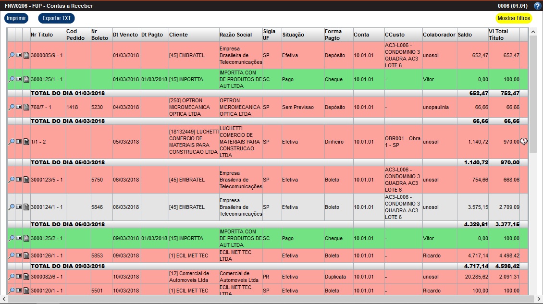Click the Situação column header

coord(293,35)
